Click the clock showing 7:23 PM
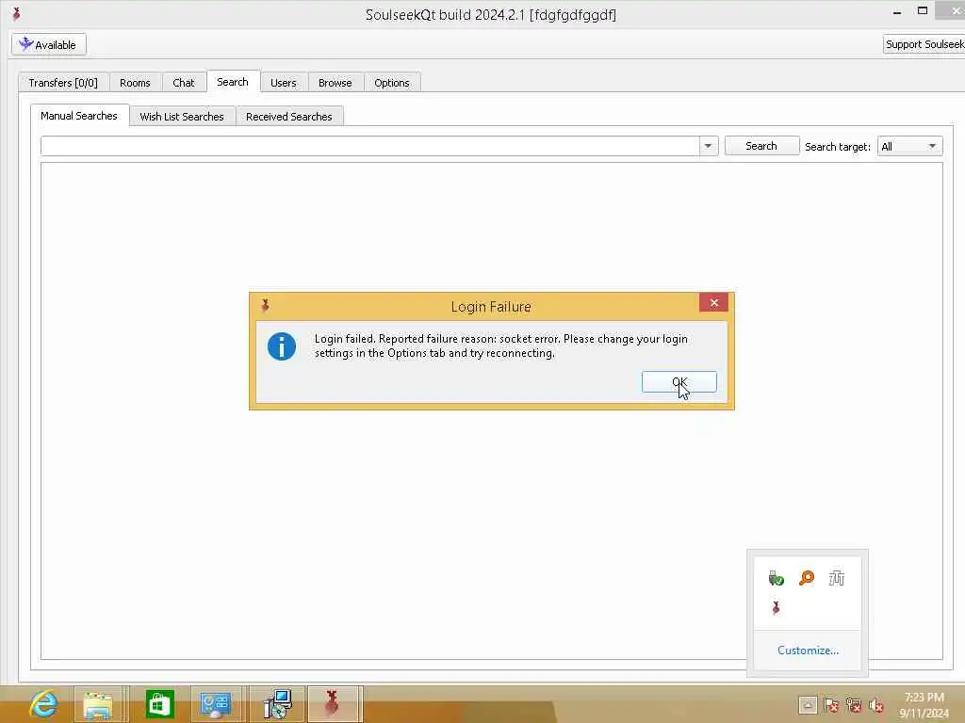 click(924, 705)
